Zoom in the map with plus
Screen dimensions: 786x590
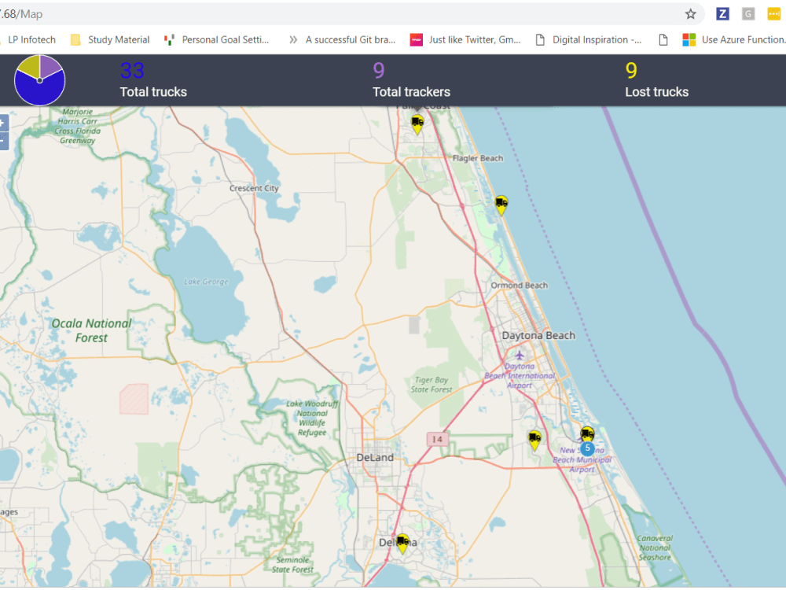coord(3,123)
